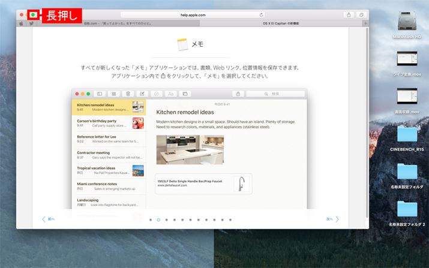Click the Apple logo bookmark icon
Image resolution: width=429 pixels, height=268 pixels.
tap(22, 23)
